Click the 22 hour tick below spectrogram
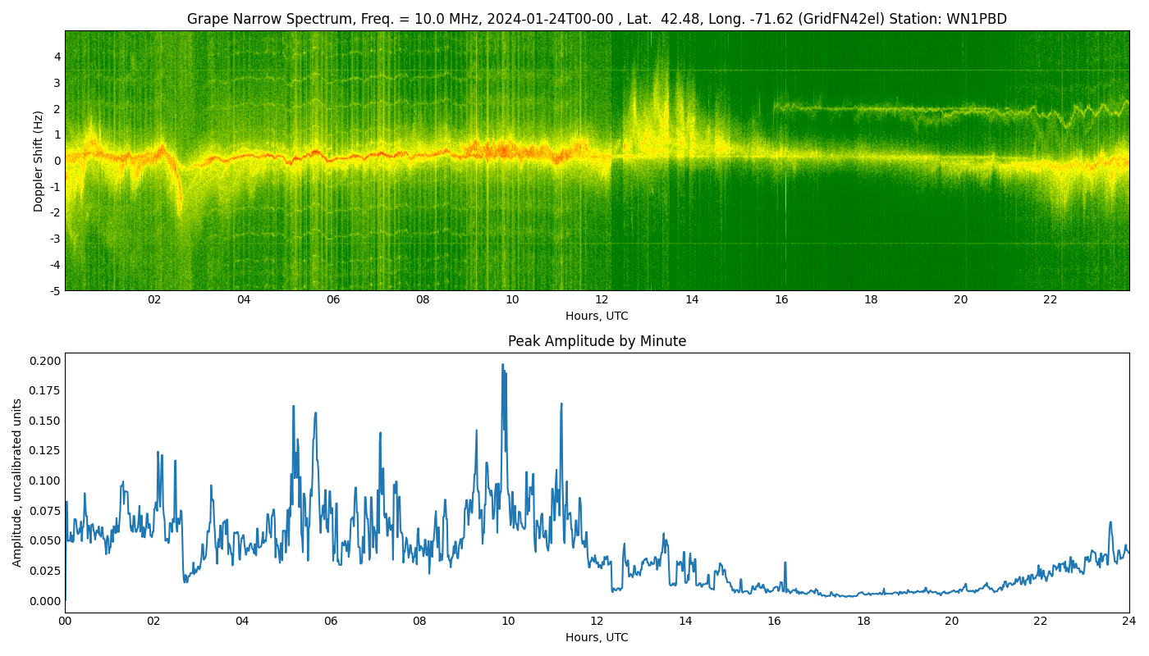 [x=1050, y=300]
